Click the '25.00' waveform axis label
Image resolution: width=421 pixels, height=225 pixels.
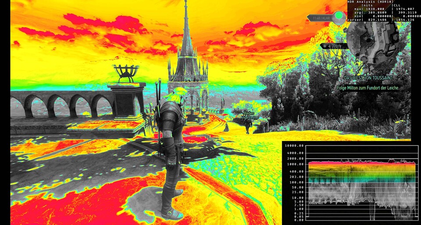(297, 192)
